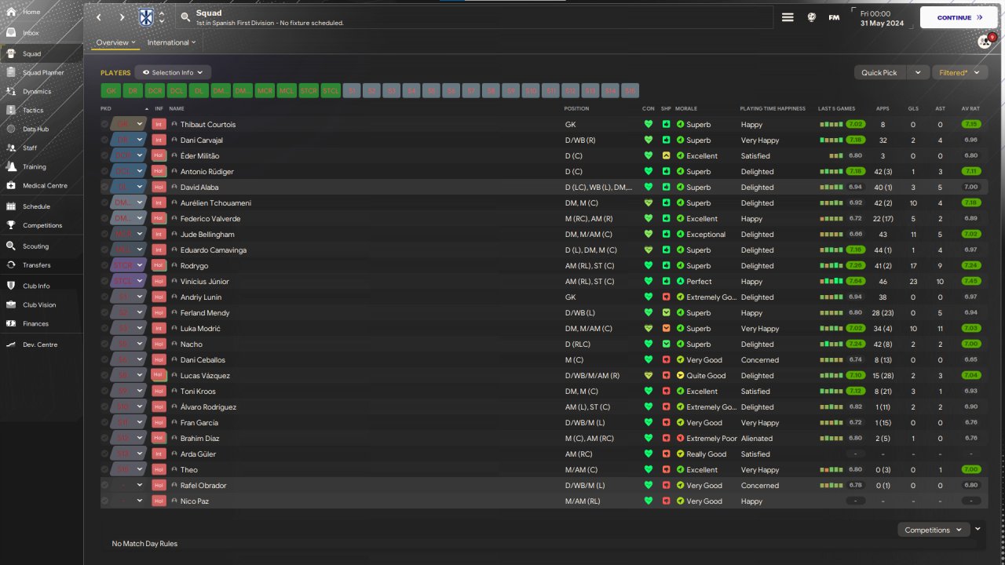1005x565 pixels.
Task: Click the Quick Pick button
Action: click(x=879, y=72)
